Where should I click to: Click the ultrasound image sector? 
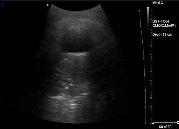pyautogui.click(x=75, y=64)
